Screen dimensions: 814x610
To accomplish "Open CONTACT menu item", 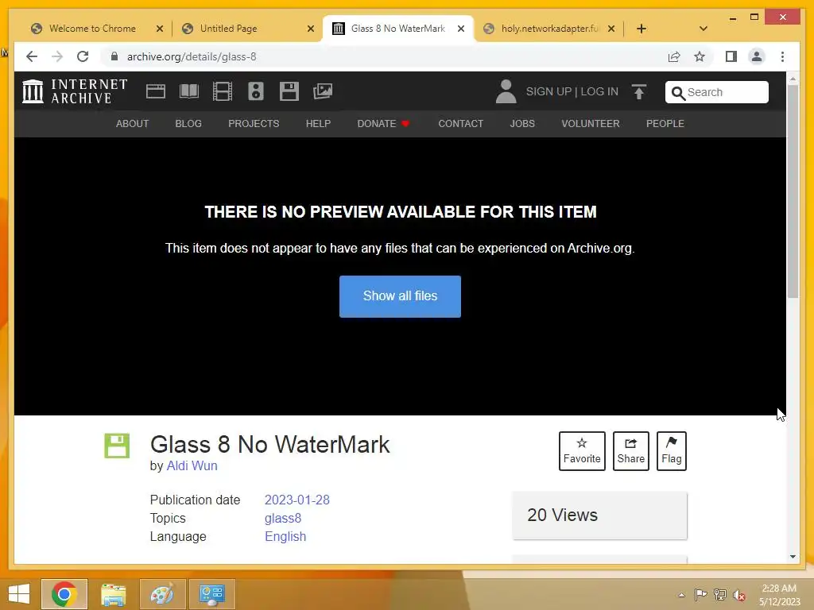I will pos(460,123).
